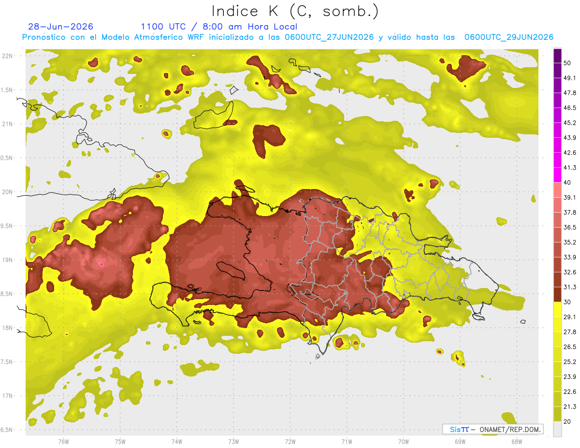Click the colorbar value '31.3'
Screen dimensions: 580x448
(x=570, y=287)
